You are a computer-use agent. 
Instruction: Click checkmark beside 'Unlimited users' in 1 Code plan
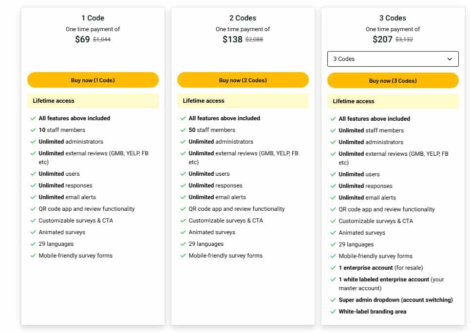coord(33,174)
